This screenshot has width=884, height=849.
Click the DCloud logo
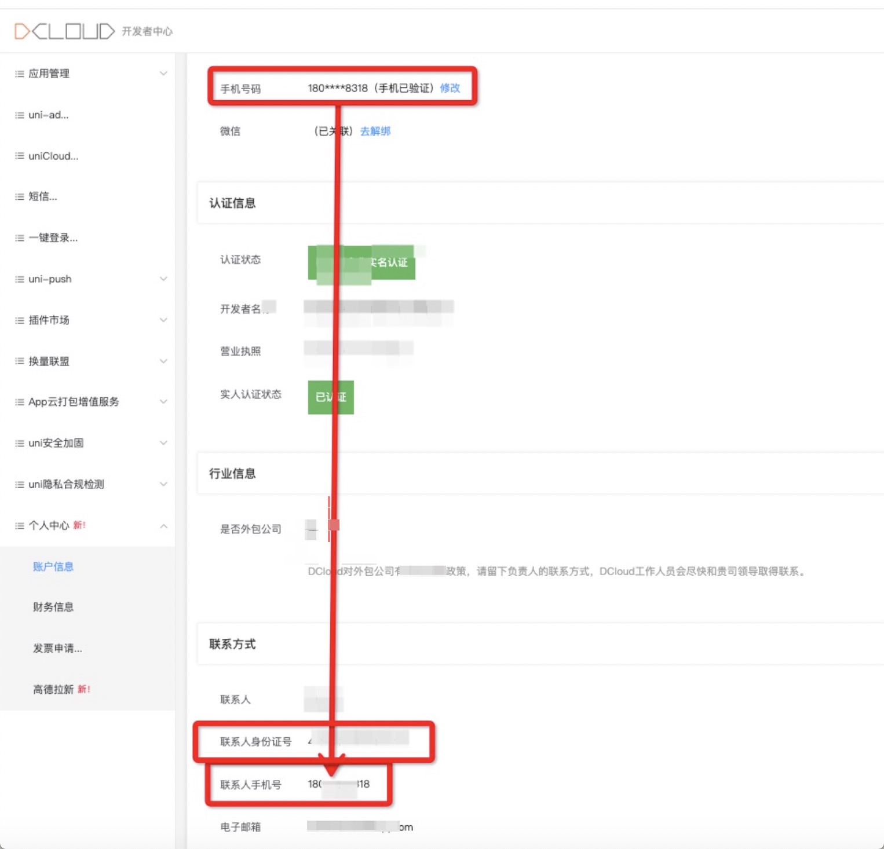64,31
